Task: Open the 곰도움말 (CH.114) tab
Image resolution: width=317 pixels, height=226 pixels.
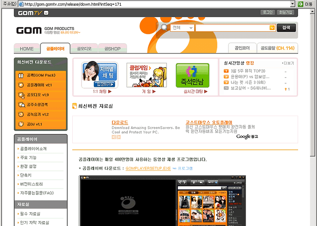Action: point(277,48)
